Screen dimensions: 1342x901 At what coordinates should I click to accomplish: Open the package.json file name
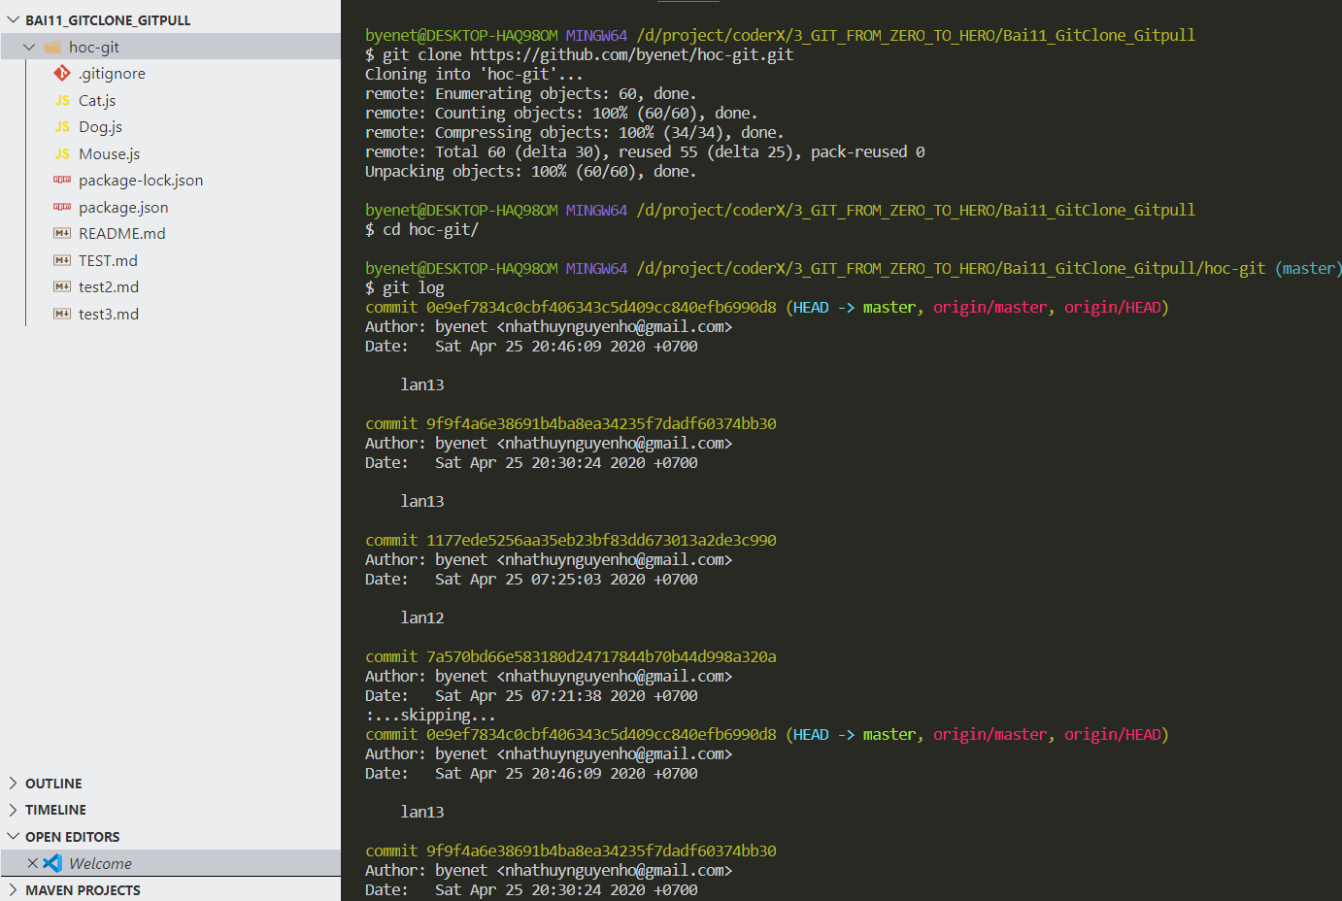(x=123, y=207)
